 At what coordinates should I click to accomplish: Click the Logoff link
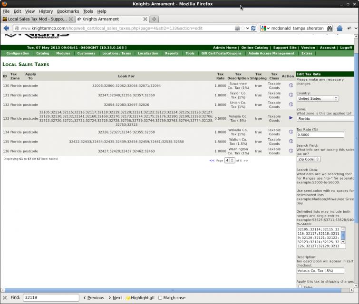coord(346,47)
